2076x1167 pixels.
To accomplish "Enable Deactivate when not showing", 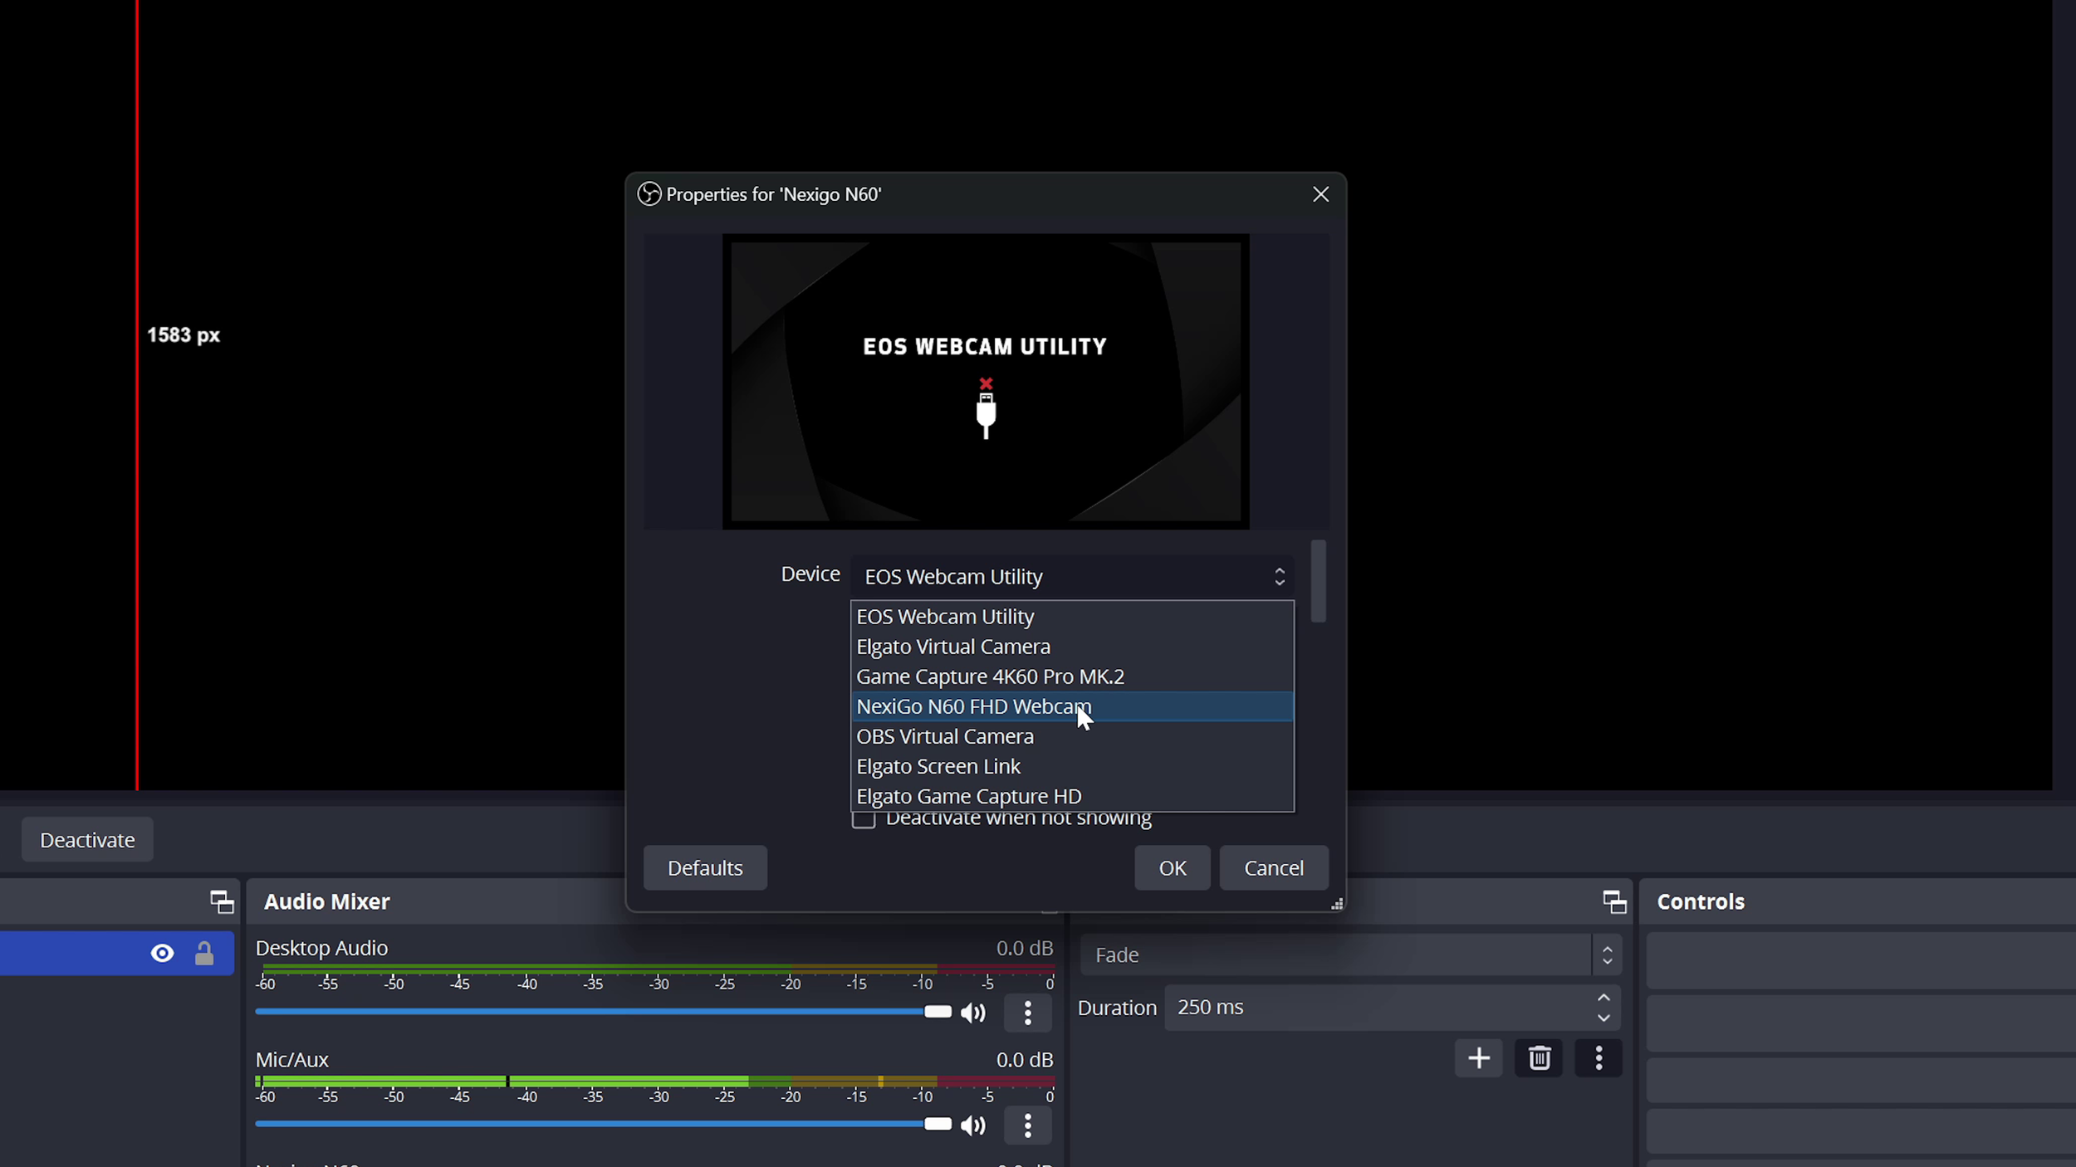I will tap(864, 818).
